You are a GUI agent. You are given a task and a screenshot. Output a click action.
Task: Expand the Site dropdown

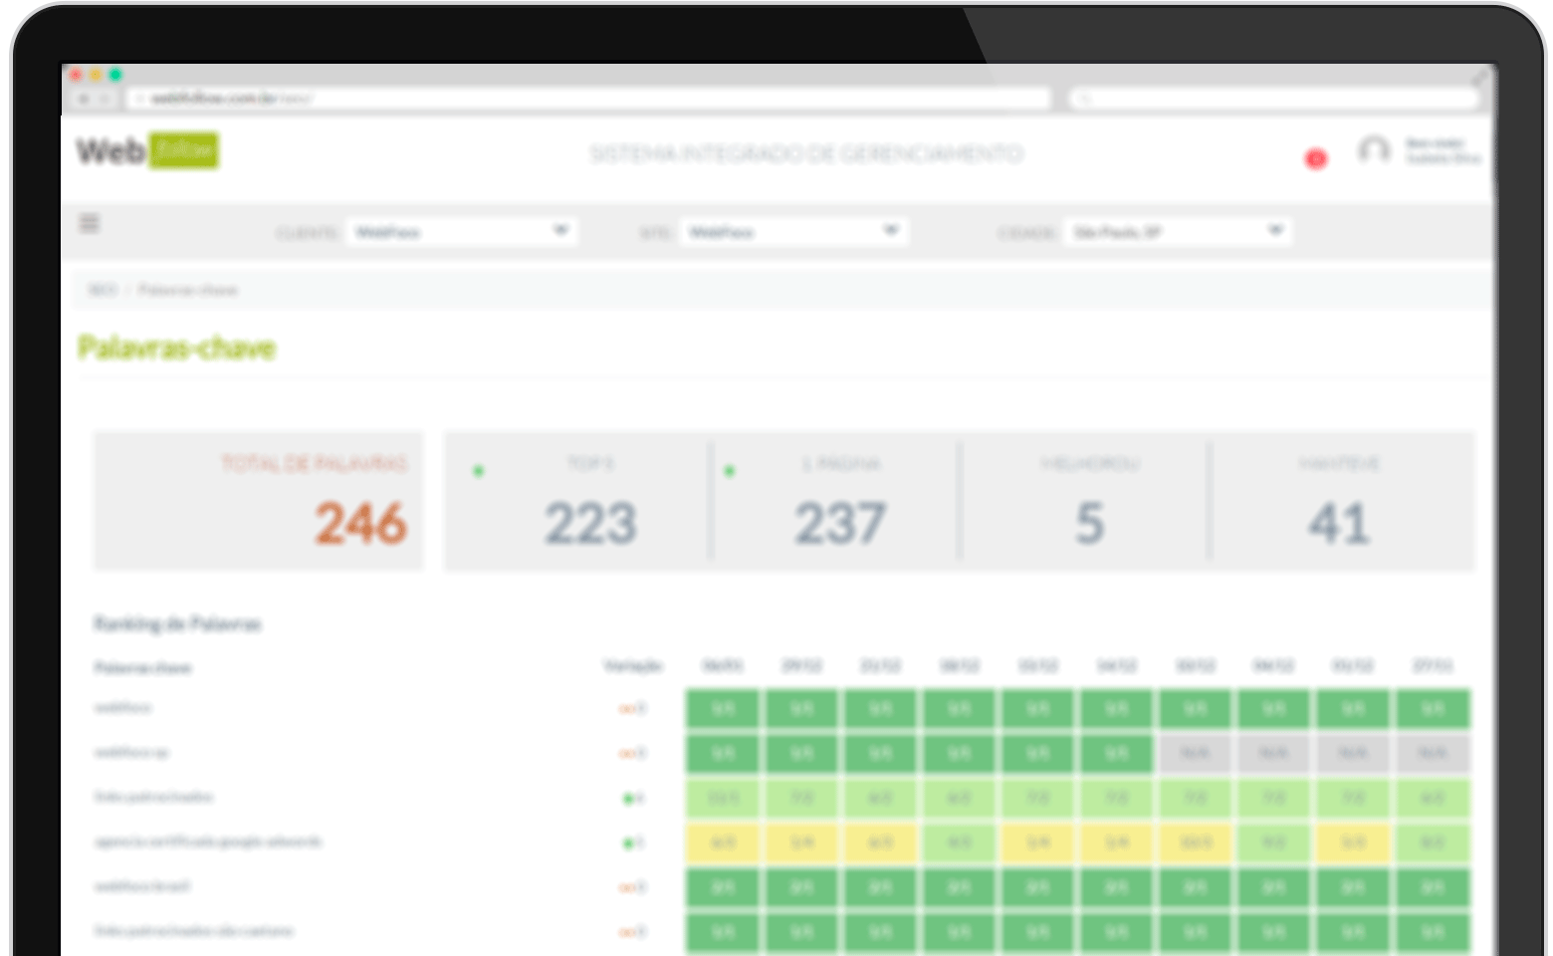click(793, 232)
